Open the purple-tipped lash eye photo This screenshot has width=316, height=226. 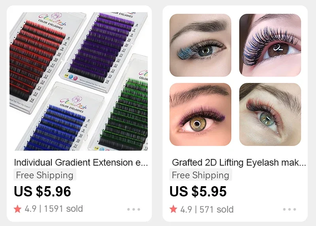coord(200,114)
